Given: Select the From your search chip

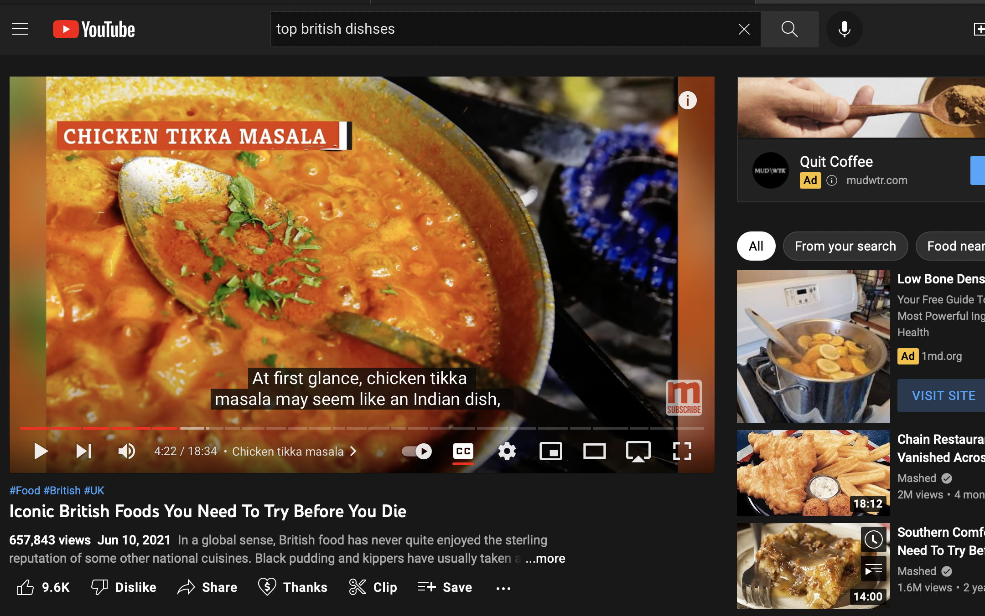Looking at the screenshot, I should tap(845, 246).
